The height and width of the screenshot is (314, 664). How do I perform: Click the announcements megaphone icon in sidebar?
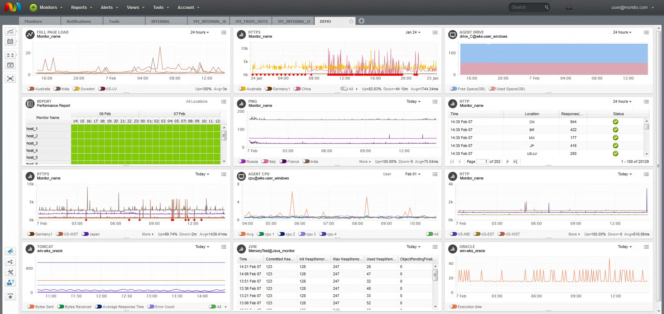[x=10, y=251]
